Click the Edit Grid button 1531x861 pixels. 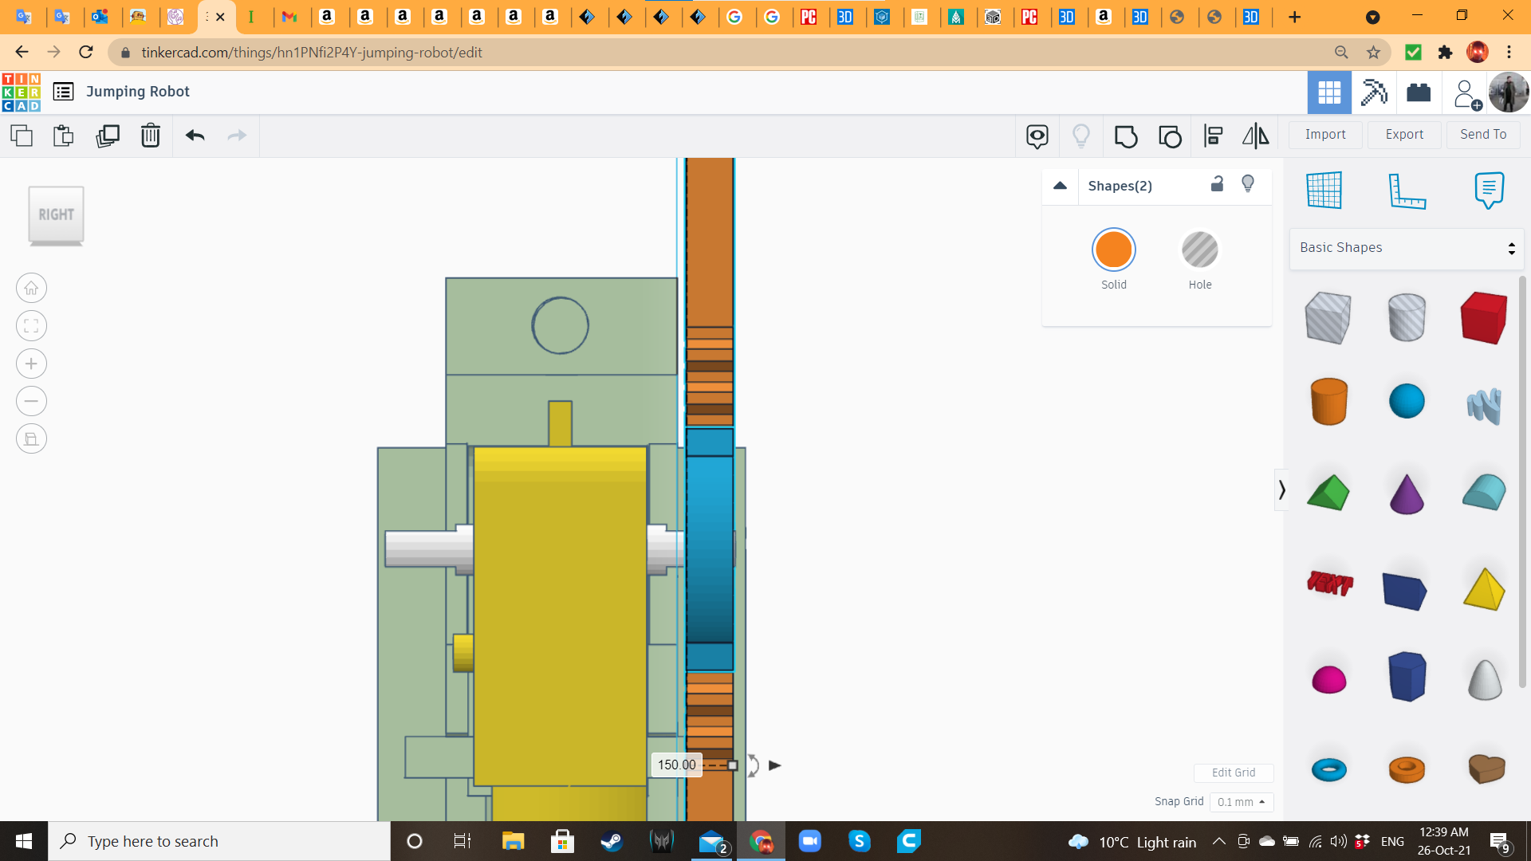point(1233,773)
